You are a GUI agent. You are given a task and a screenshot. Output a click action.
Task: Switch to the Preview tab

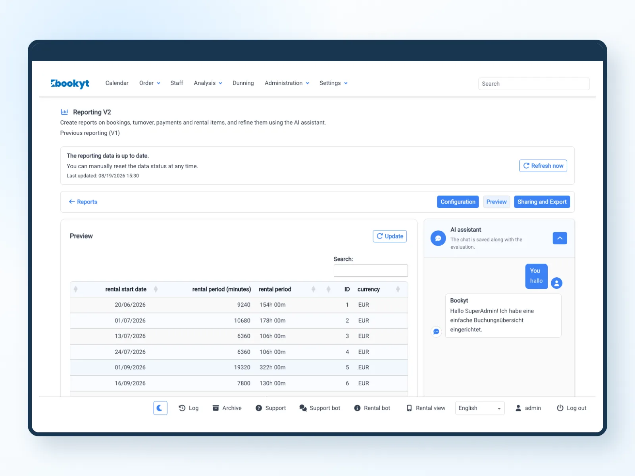coord(496,202)
